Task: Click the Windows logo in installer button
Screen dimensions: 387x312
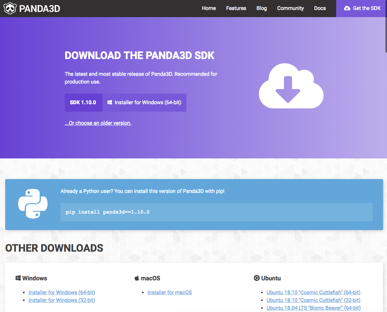Action: [x=110, y=102]
